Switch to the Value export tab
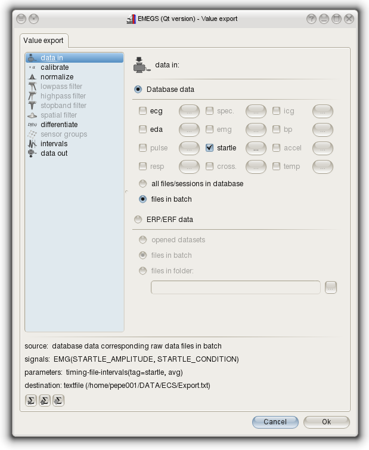 click(x=45, y=41)
